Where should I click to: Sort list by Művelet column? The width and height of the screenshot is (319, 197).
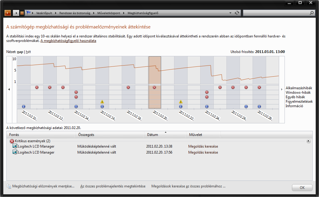203,135
